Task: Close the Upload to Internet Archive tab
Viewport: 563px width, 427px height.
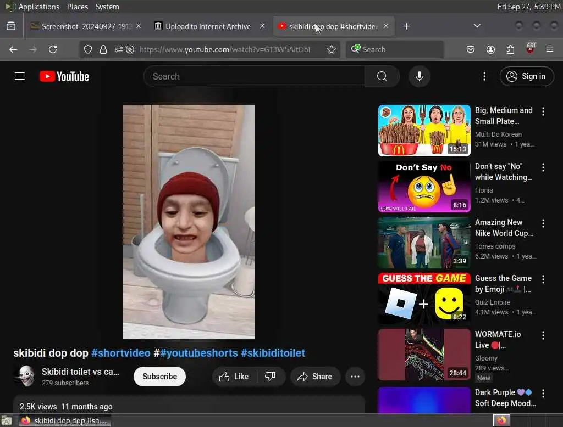Action: pyautogui.click(x=262, y=26)
